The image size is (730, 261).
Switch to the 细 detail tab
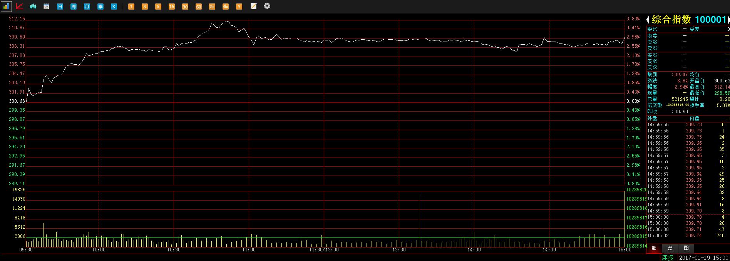(654, 248)
